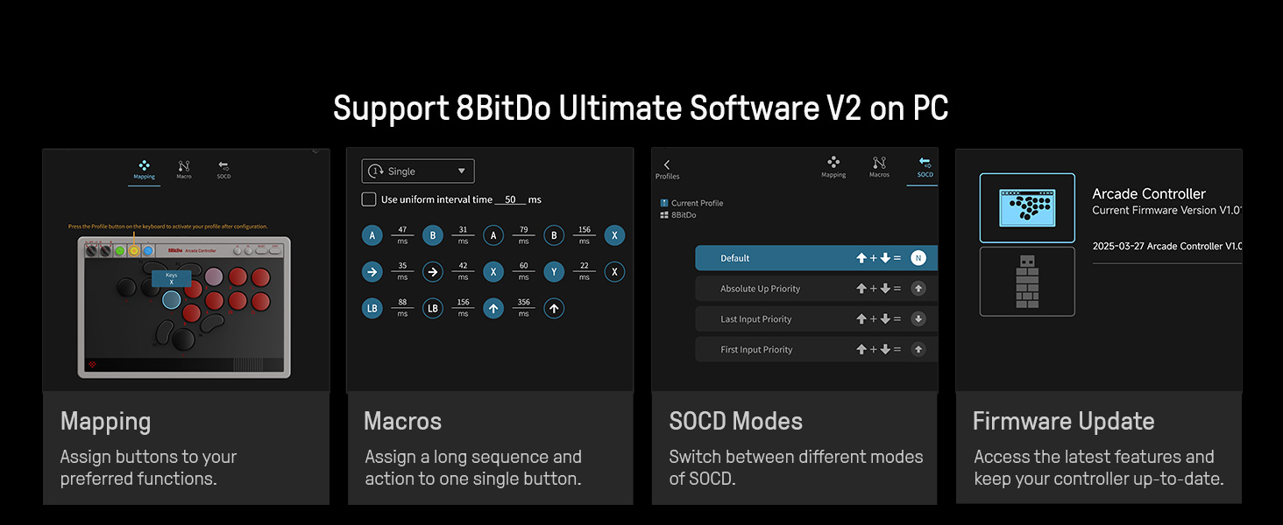Click the yellow profile button on the controller
The image size is (1283, 525).
134,250
